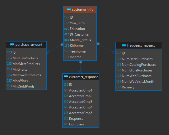
Task: Select the Marital_Status column
Action: (x=80, y=40)
